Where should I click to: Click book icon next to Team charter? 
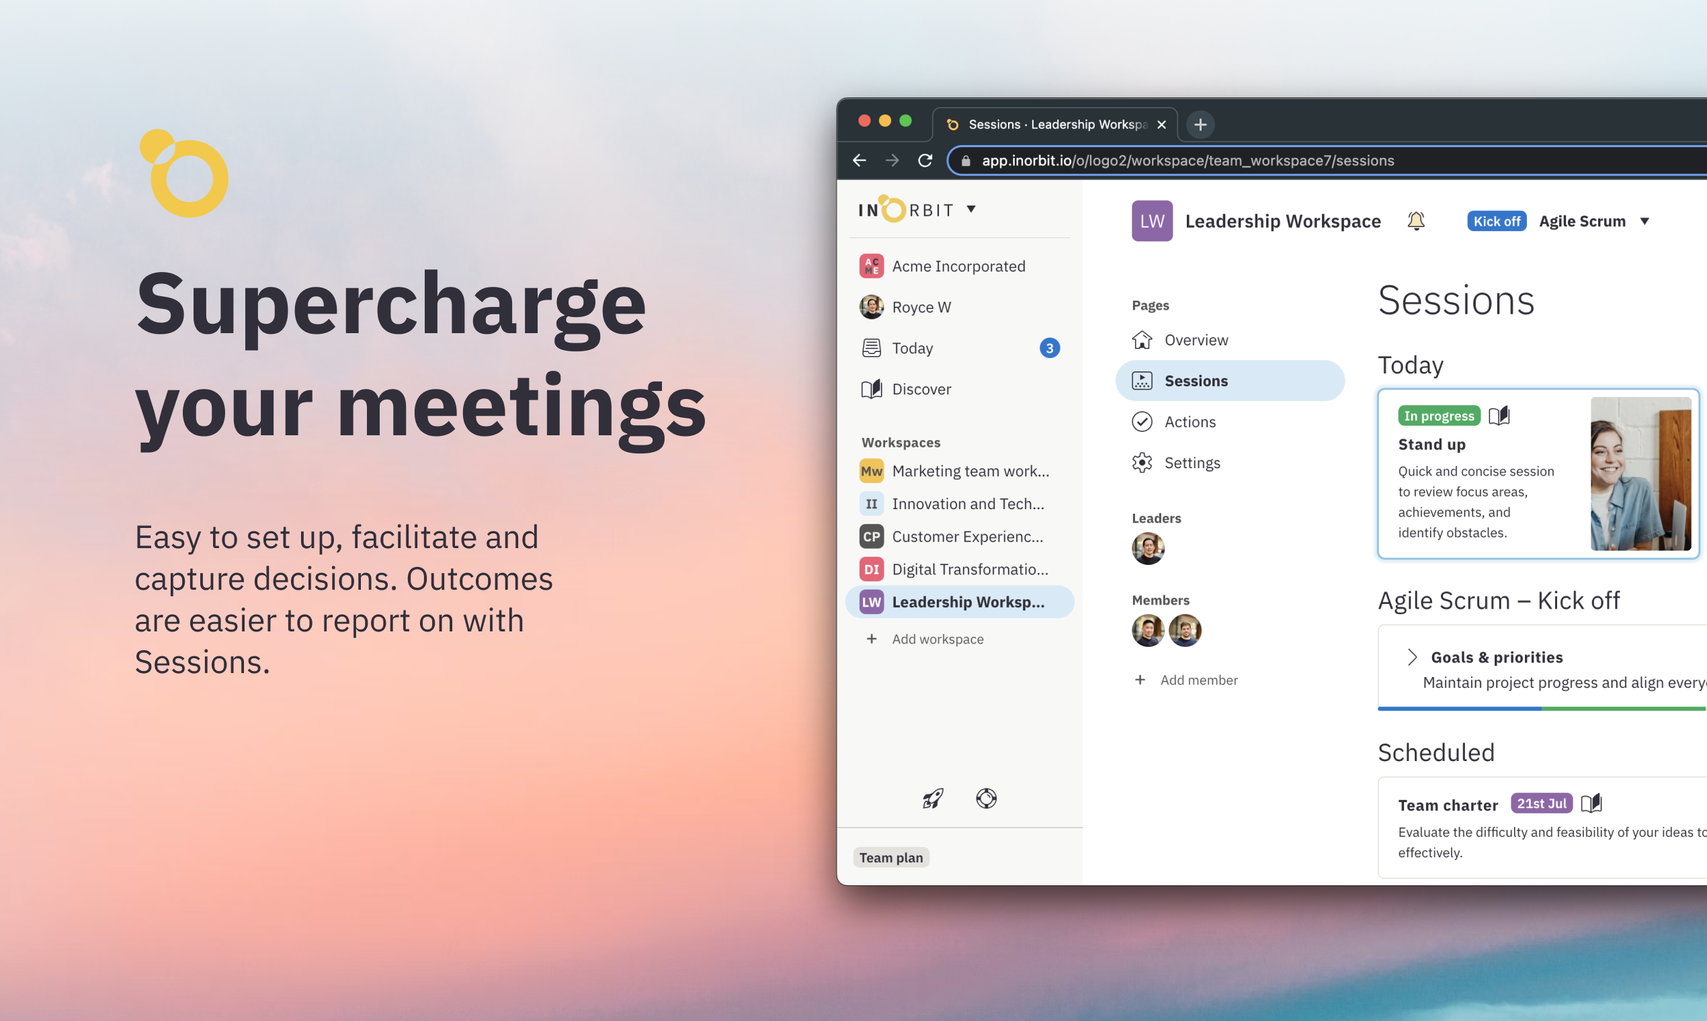[x=1591, y=803]
